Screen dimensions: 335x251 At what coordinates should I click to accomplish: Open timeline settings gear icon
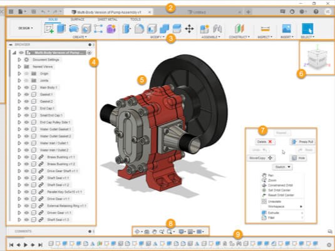pos(329,245)
